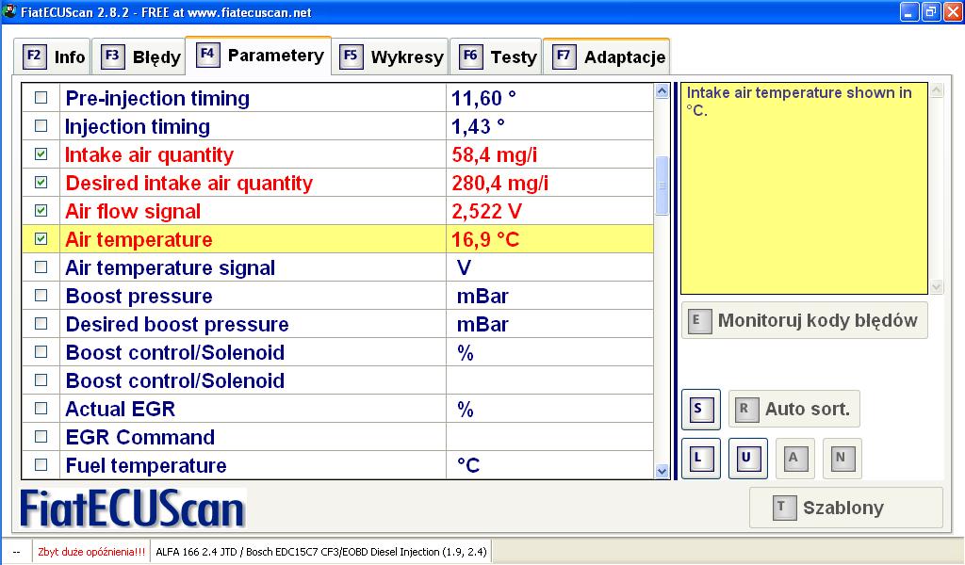Viewport: 965px width, 565px height.
Task: Click the Air temperature signal label
Action: pos(171,268)
